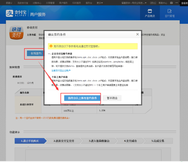Select step tab 1.通过手机购买
The width and height of the screenshot is (188, 162).
click(x=30, y=141)
